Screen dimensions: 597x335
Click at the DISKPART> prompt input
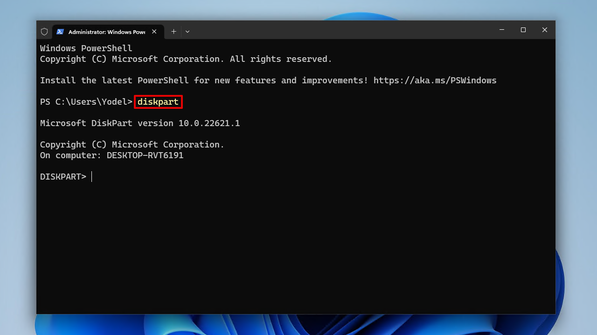pos(92,177)
